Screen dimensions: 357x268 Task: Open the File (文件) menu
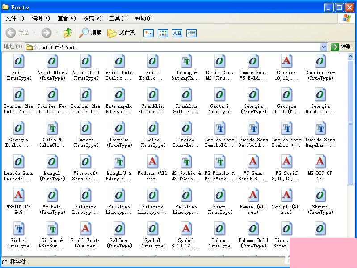point(15,18)
